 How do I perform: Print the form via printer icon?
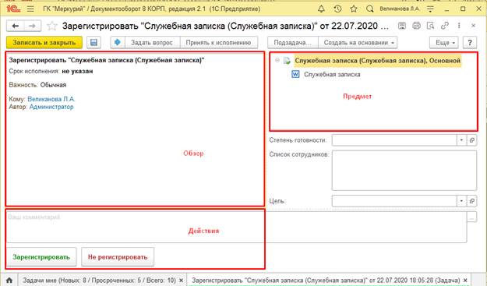click(416, 26)
